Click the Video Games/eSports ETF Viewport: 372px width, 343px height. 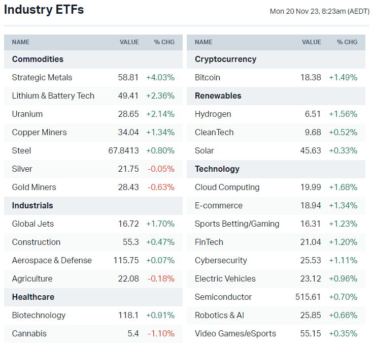(235, 334)
